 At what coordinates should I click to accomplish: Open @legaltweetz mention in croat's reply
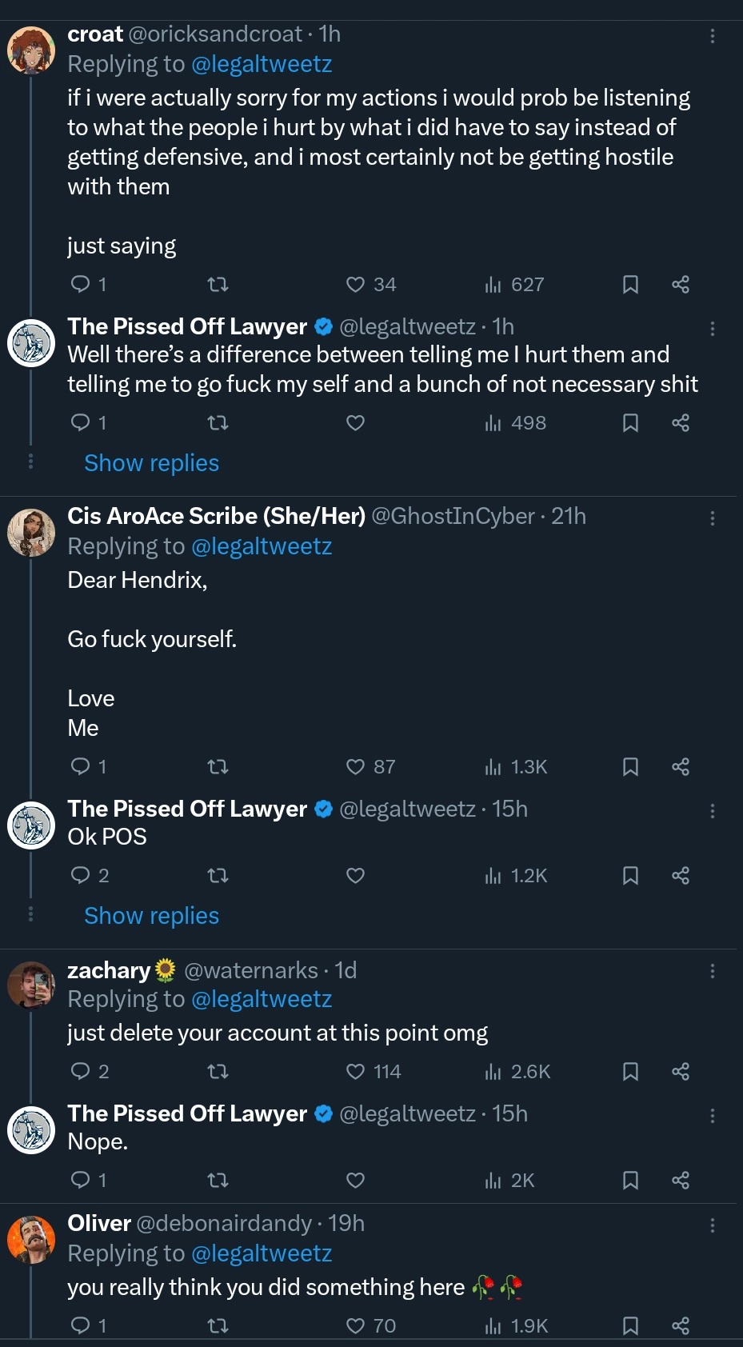pos(262,64)
